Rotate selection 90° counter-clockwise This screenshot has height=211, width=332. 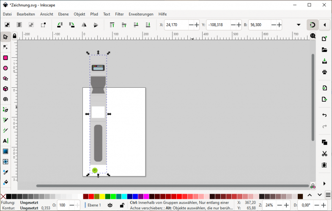(60, 25)
